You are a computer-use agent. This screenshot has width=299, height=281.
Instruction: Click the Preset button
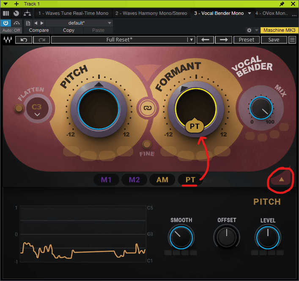(x=247, y=40)
